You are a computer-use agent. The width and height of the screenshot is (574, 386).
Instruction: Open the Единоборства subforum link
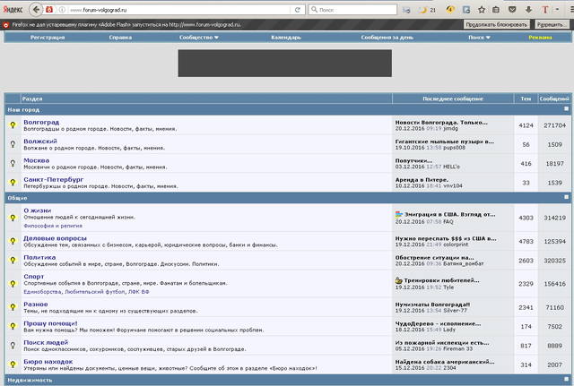(x=42, y=292)
